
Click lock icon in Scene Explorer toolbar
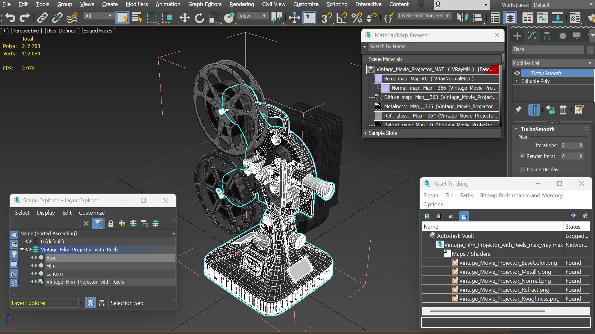point(111,223)
